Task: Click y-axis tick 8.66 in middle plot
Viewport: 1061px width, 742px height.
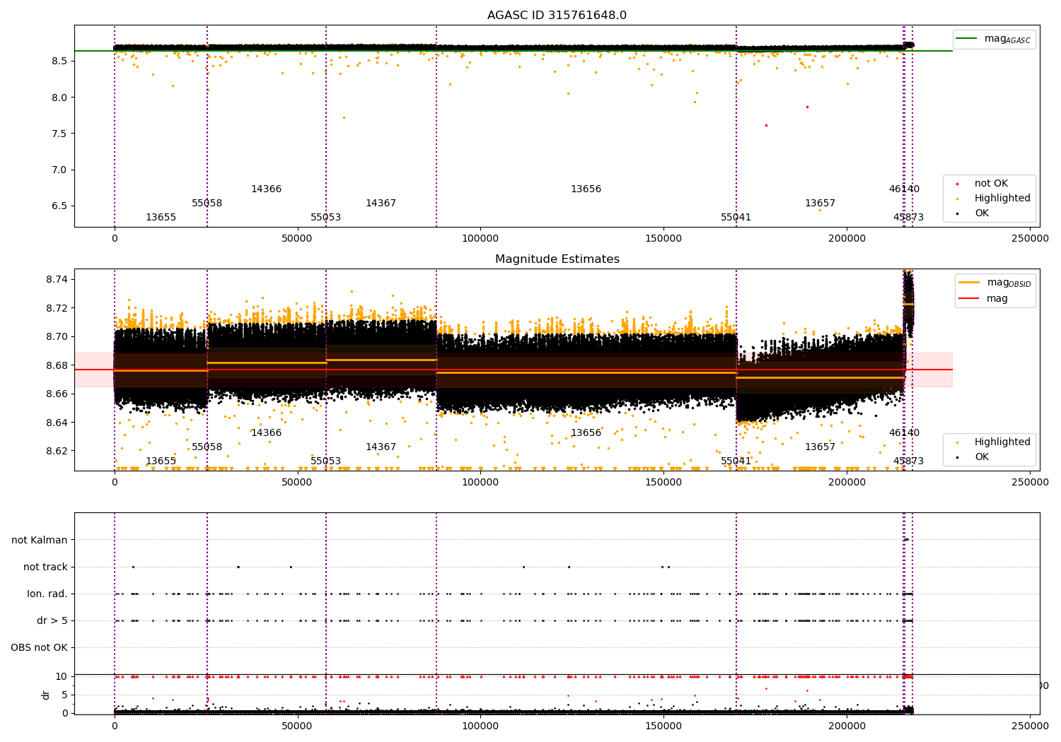Action: coord(57,394)
